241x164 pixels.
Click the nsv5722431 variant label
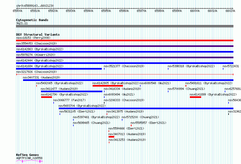pyautogui.click(x=231, y=66)
